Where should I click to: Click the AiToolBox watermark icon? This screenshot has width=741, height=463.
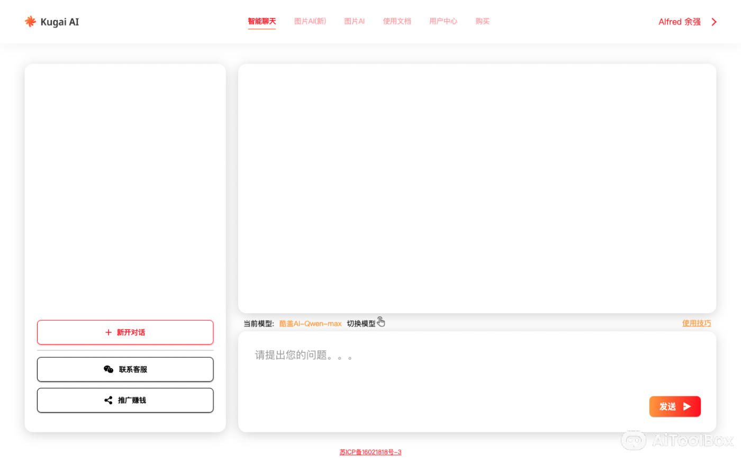[634, 440]
